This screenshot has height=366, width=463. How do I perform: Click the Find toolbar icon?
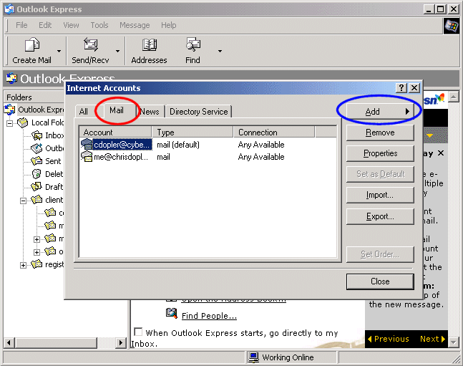(x=192, y=45)
